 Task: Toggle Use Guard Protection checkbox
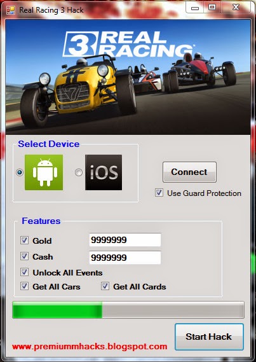159,193
